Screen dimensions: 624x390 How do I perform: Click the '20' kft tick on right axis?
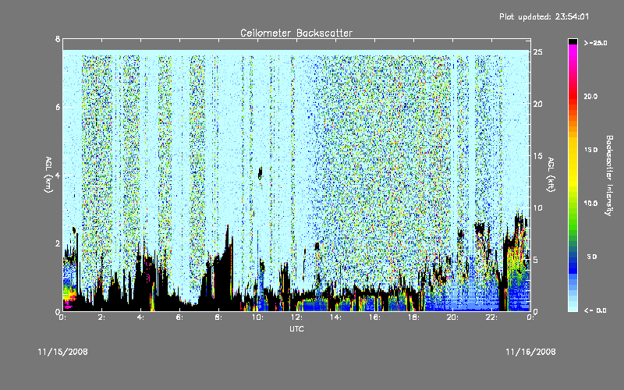537,105
